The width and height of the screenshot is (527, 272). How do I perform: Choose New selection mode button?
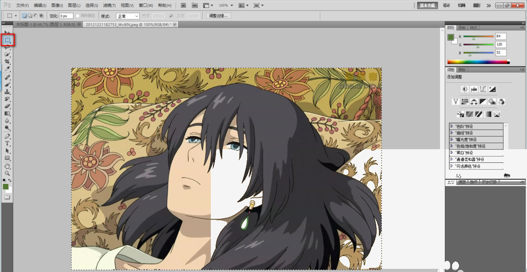[25, 16]
